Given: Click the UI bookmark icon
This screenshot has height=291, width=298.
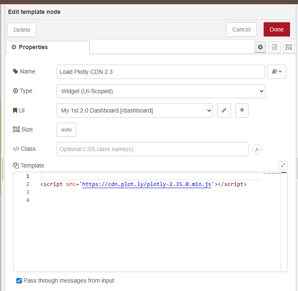Looking at the screenshot, I should (15, 110).
